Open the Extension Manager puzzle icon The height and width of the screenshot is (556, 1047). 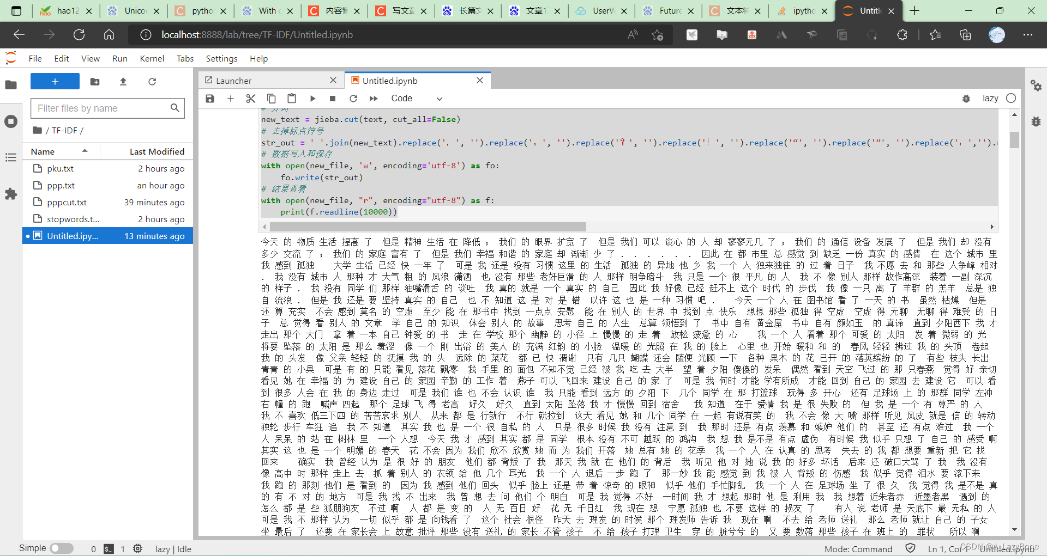pos(11,194)
